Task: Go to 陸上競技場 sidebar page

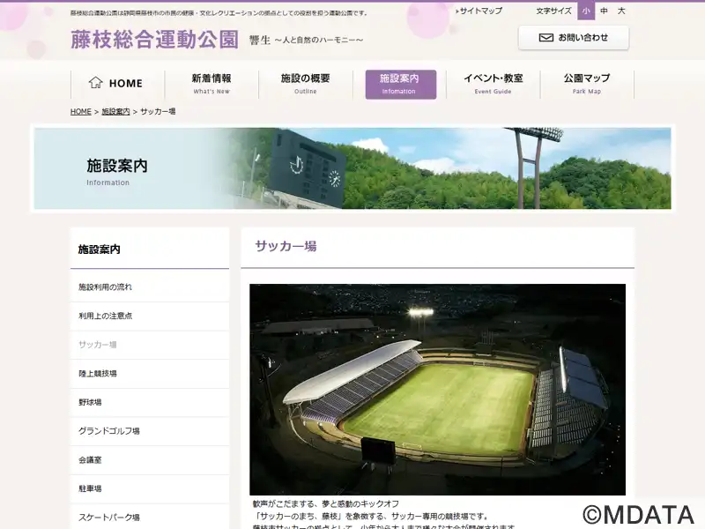Action: [98, 374]
